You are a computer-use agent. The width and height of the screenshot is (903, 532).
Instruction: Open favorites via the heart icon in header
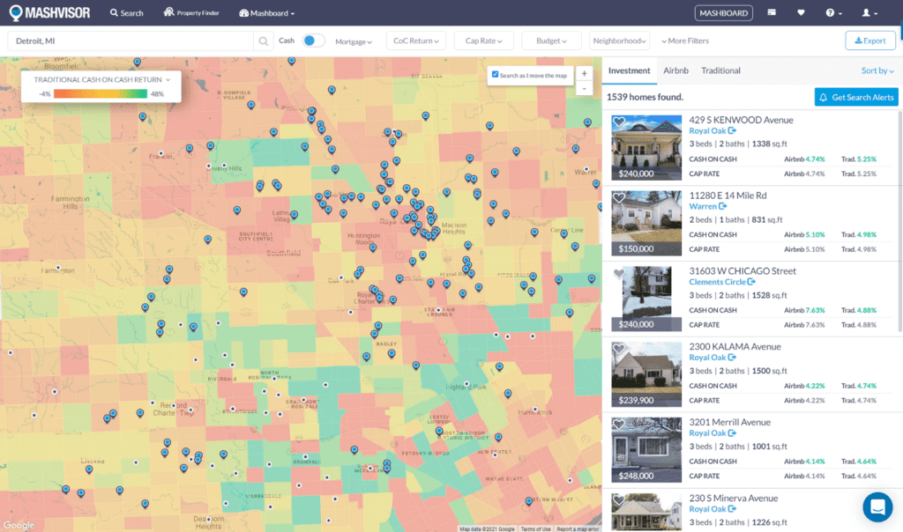(x=801, y=13)
